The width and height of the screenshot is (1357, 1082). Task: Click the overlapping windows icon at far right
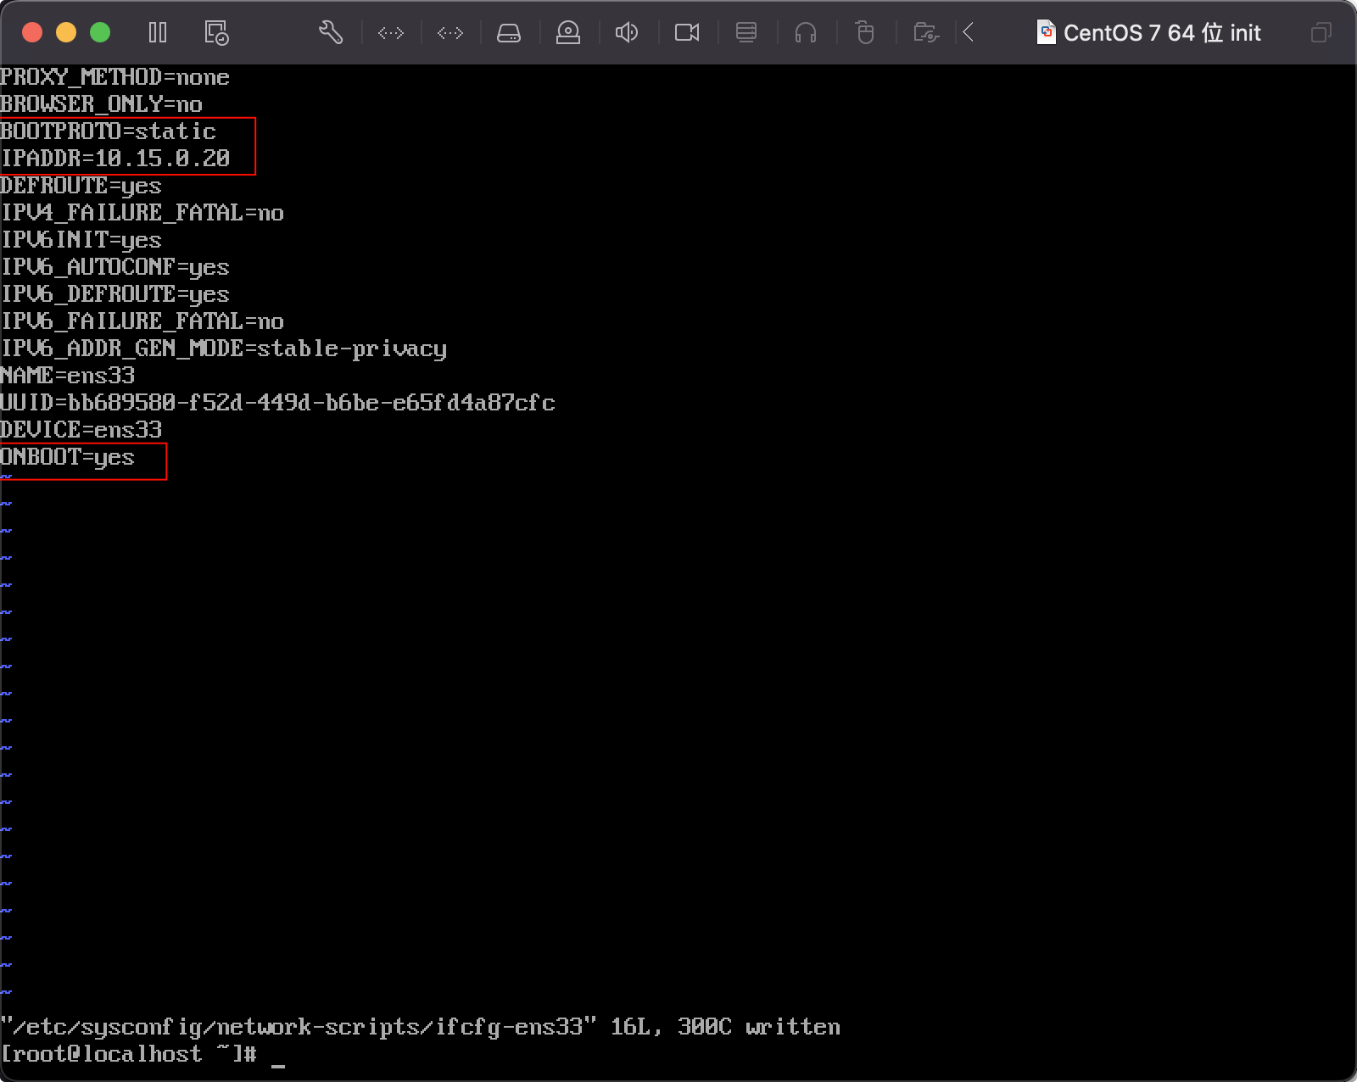(x=1321, y=33)
